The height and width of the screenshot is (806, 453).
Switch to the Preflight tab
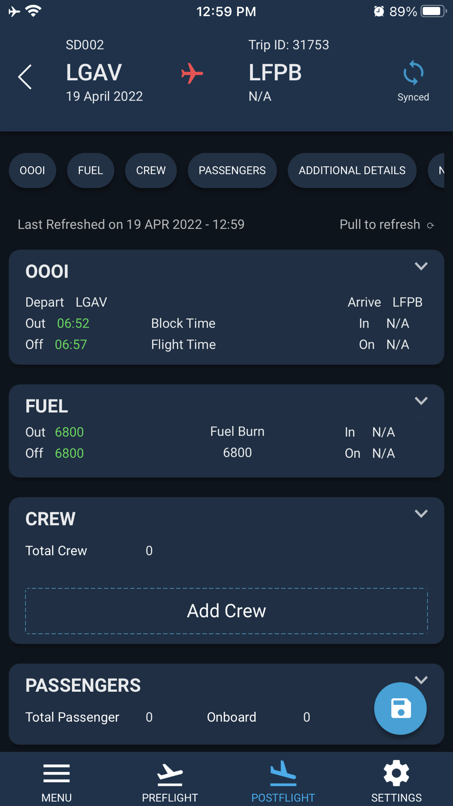[170, 782]
